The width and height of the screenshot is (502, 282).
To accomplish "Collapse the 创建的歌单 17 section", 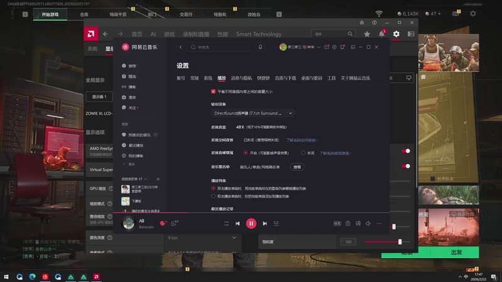I will pos(146,179).
